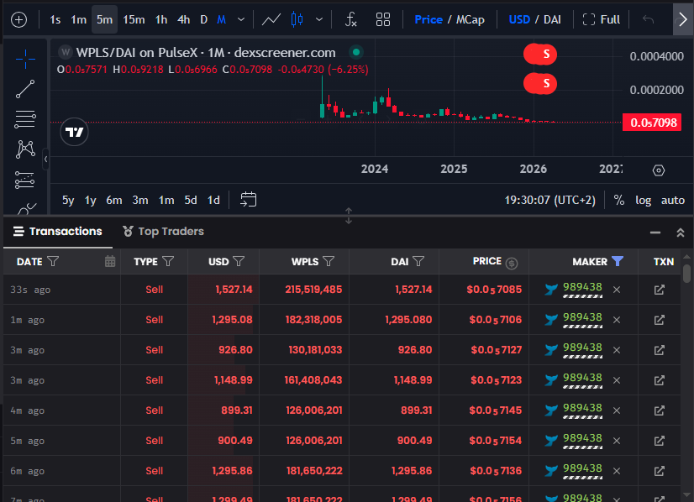
Task: Select the 4h timeframe
Action: pyautogui.click(x=183, y=19)
